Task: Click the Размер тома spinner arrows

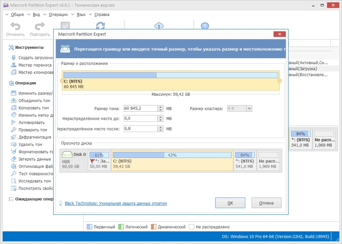Action: coord(161,108)
